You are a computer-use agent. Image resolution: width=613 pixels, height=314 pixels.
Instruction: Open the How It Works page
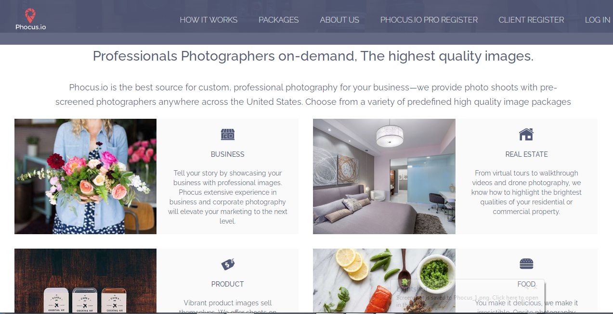click(x=209, y=20)
